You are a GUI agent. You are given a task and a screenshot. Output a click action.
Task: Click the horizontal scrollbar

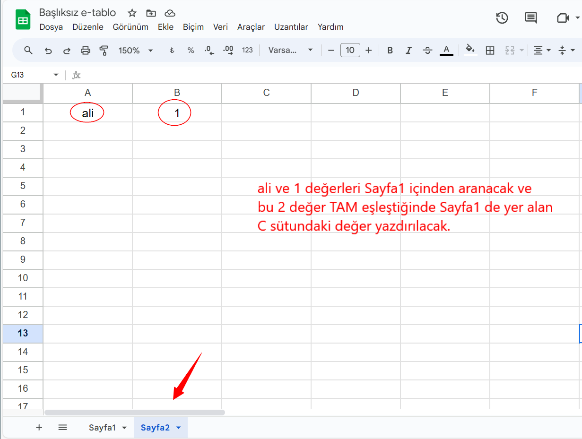135,413
